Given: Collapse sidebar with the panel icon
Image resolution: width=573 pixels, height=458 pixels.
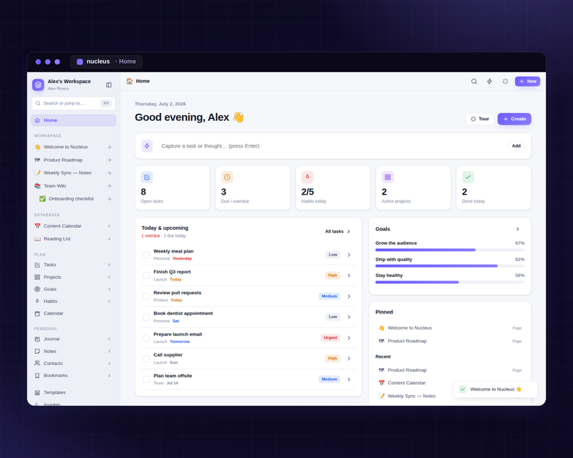Looking at the screenshot, I should pyautogui.click(x=109, y=84).
